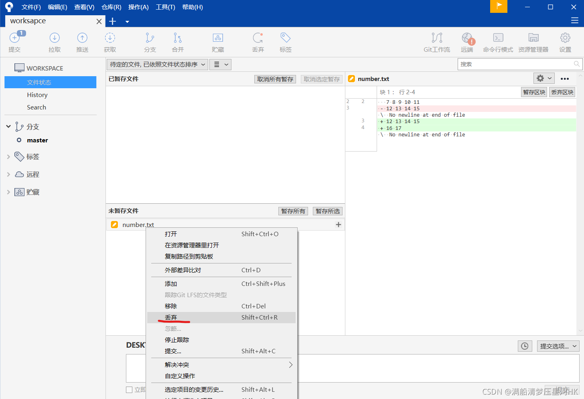This screenshot has height=399, width=584.
Task: Click the worksapce tab
Action: [x=55, y=21]
